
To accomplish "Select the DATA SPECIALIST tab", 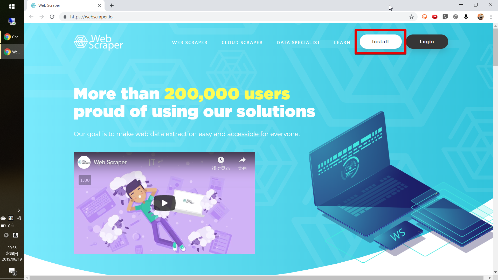I will [298, 43].
